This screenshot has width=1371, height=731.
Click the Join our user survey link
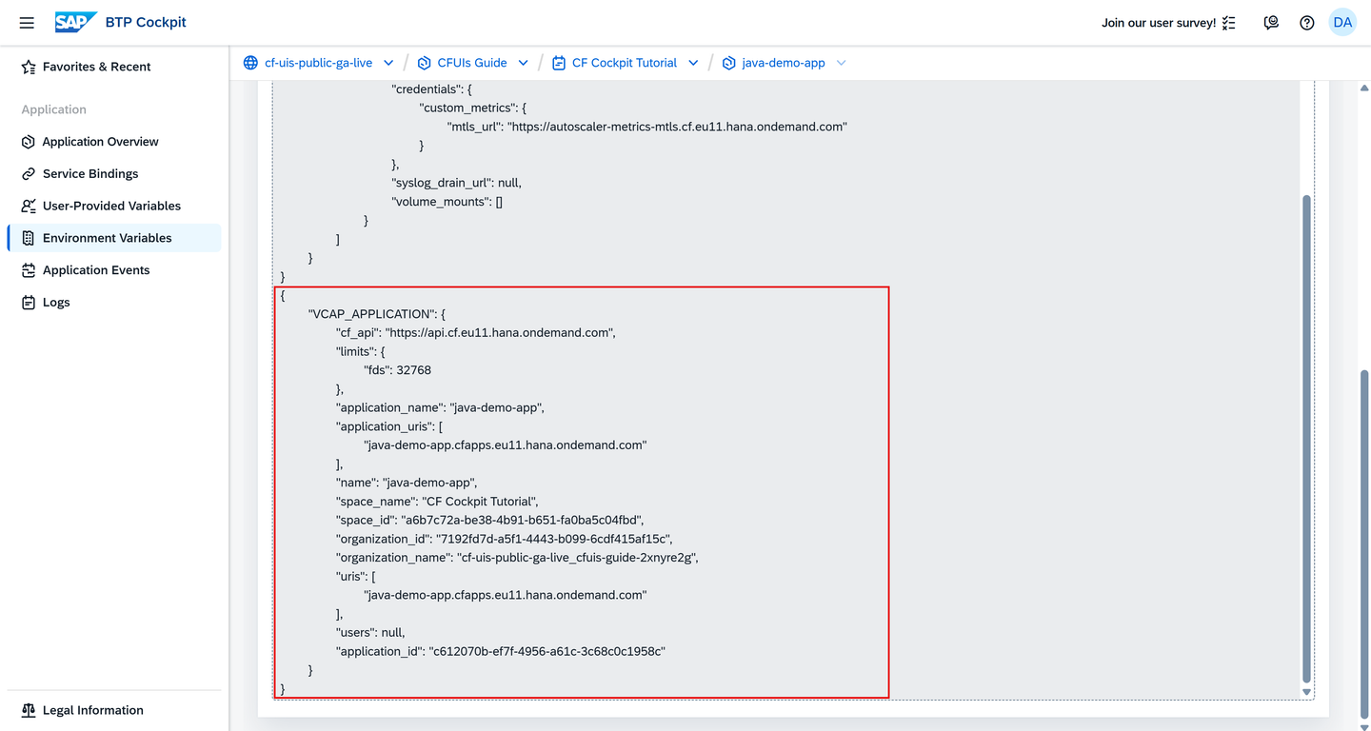point(1159,23)
